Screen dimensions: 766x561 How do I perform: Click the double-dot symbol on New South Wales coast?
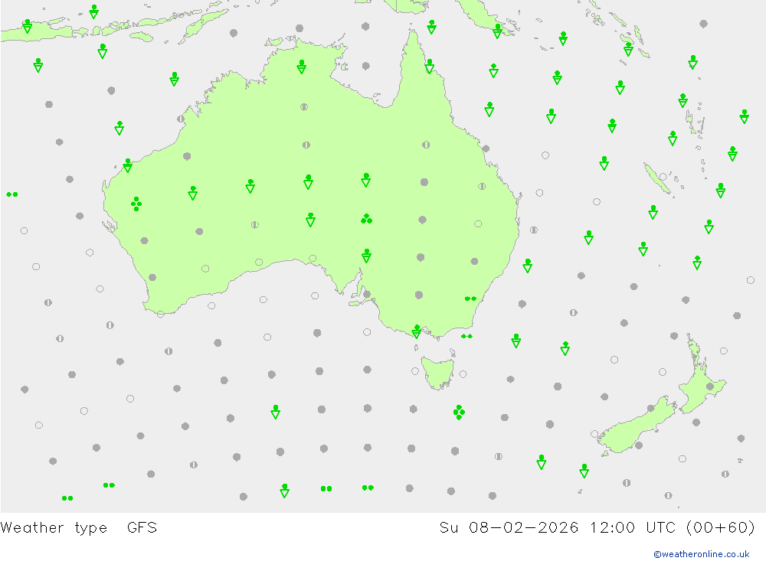(x=470, y=298)
